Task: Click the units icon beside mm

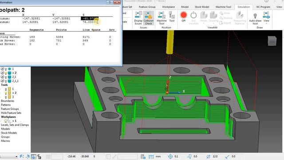Action: (x=151, y=156)
